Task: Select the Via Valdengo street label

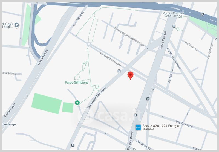Action: 210,51
